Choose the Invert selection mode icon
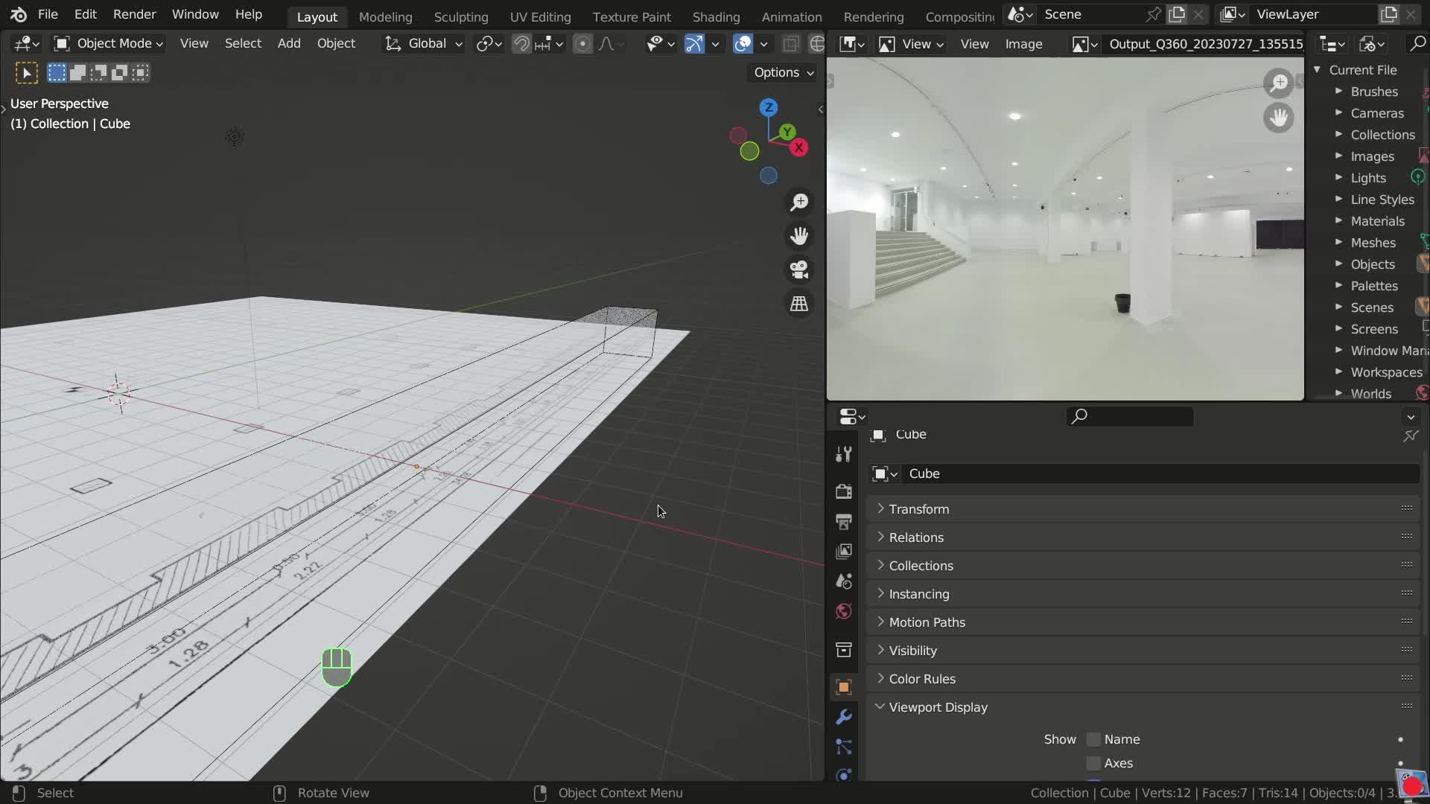This screenshot has width=1430, height=804. pyautogui.click(x=119, y=72)
